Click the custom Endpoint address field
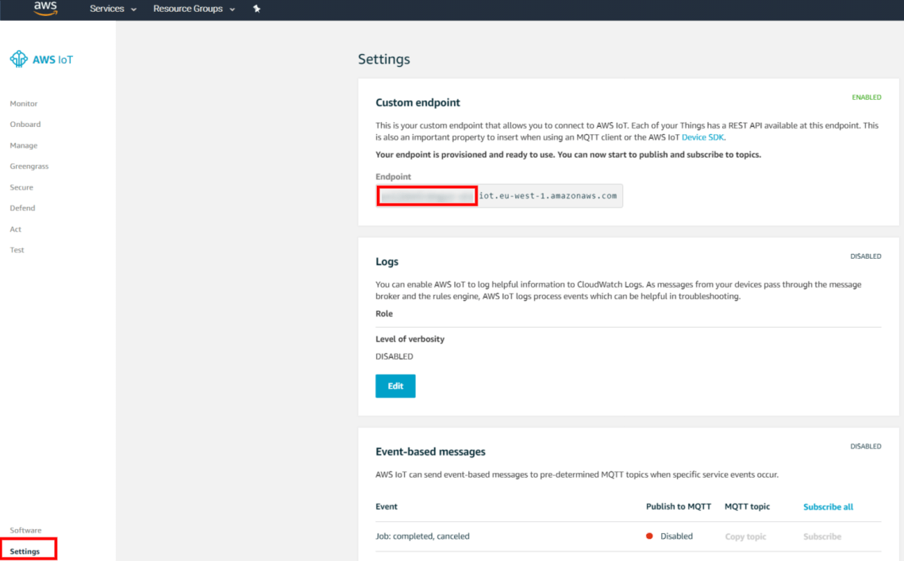The height and width of the screenshot is (561, 904). coord(499,196)
